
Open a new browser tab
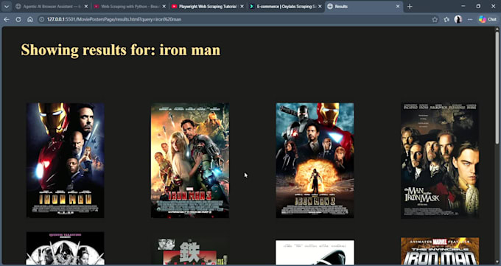[x=410, y=7]
